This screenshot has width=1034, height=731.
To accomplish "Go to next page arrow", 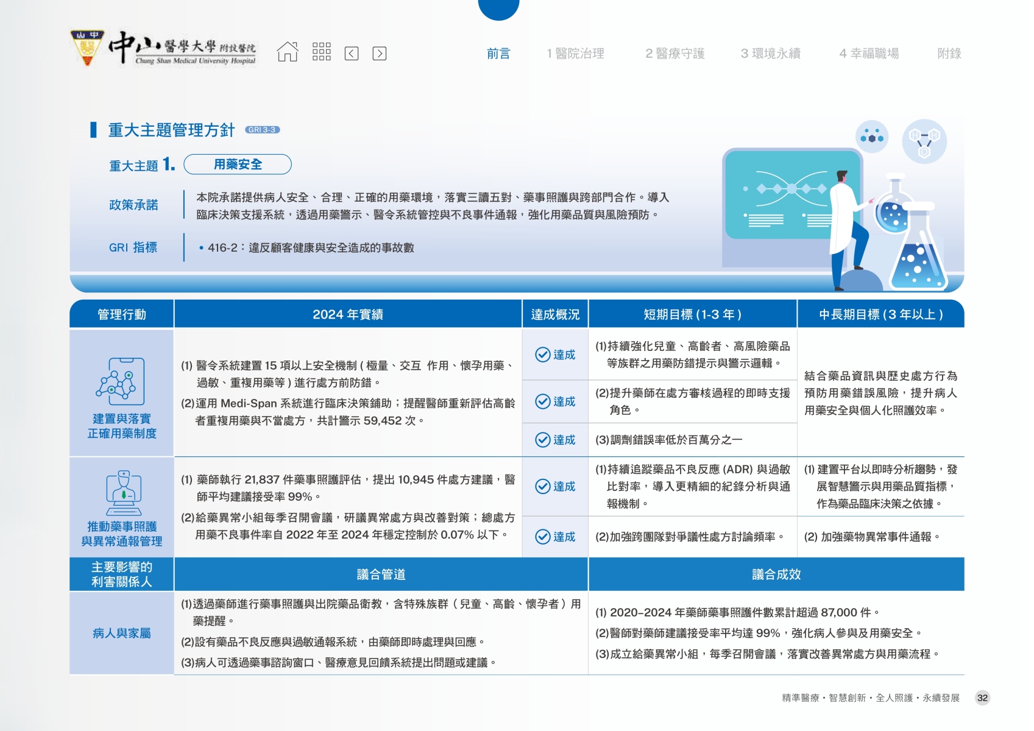I will pos(379,54).
